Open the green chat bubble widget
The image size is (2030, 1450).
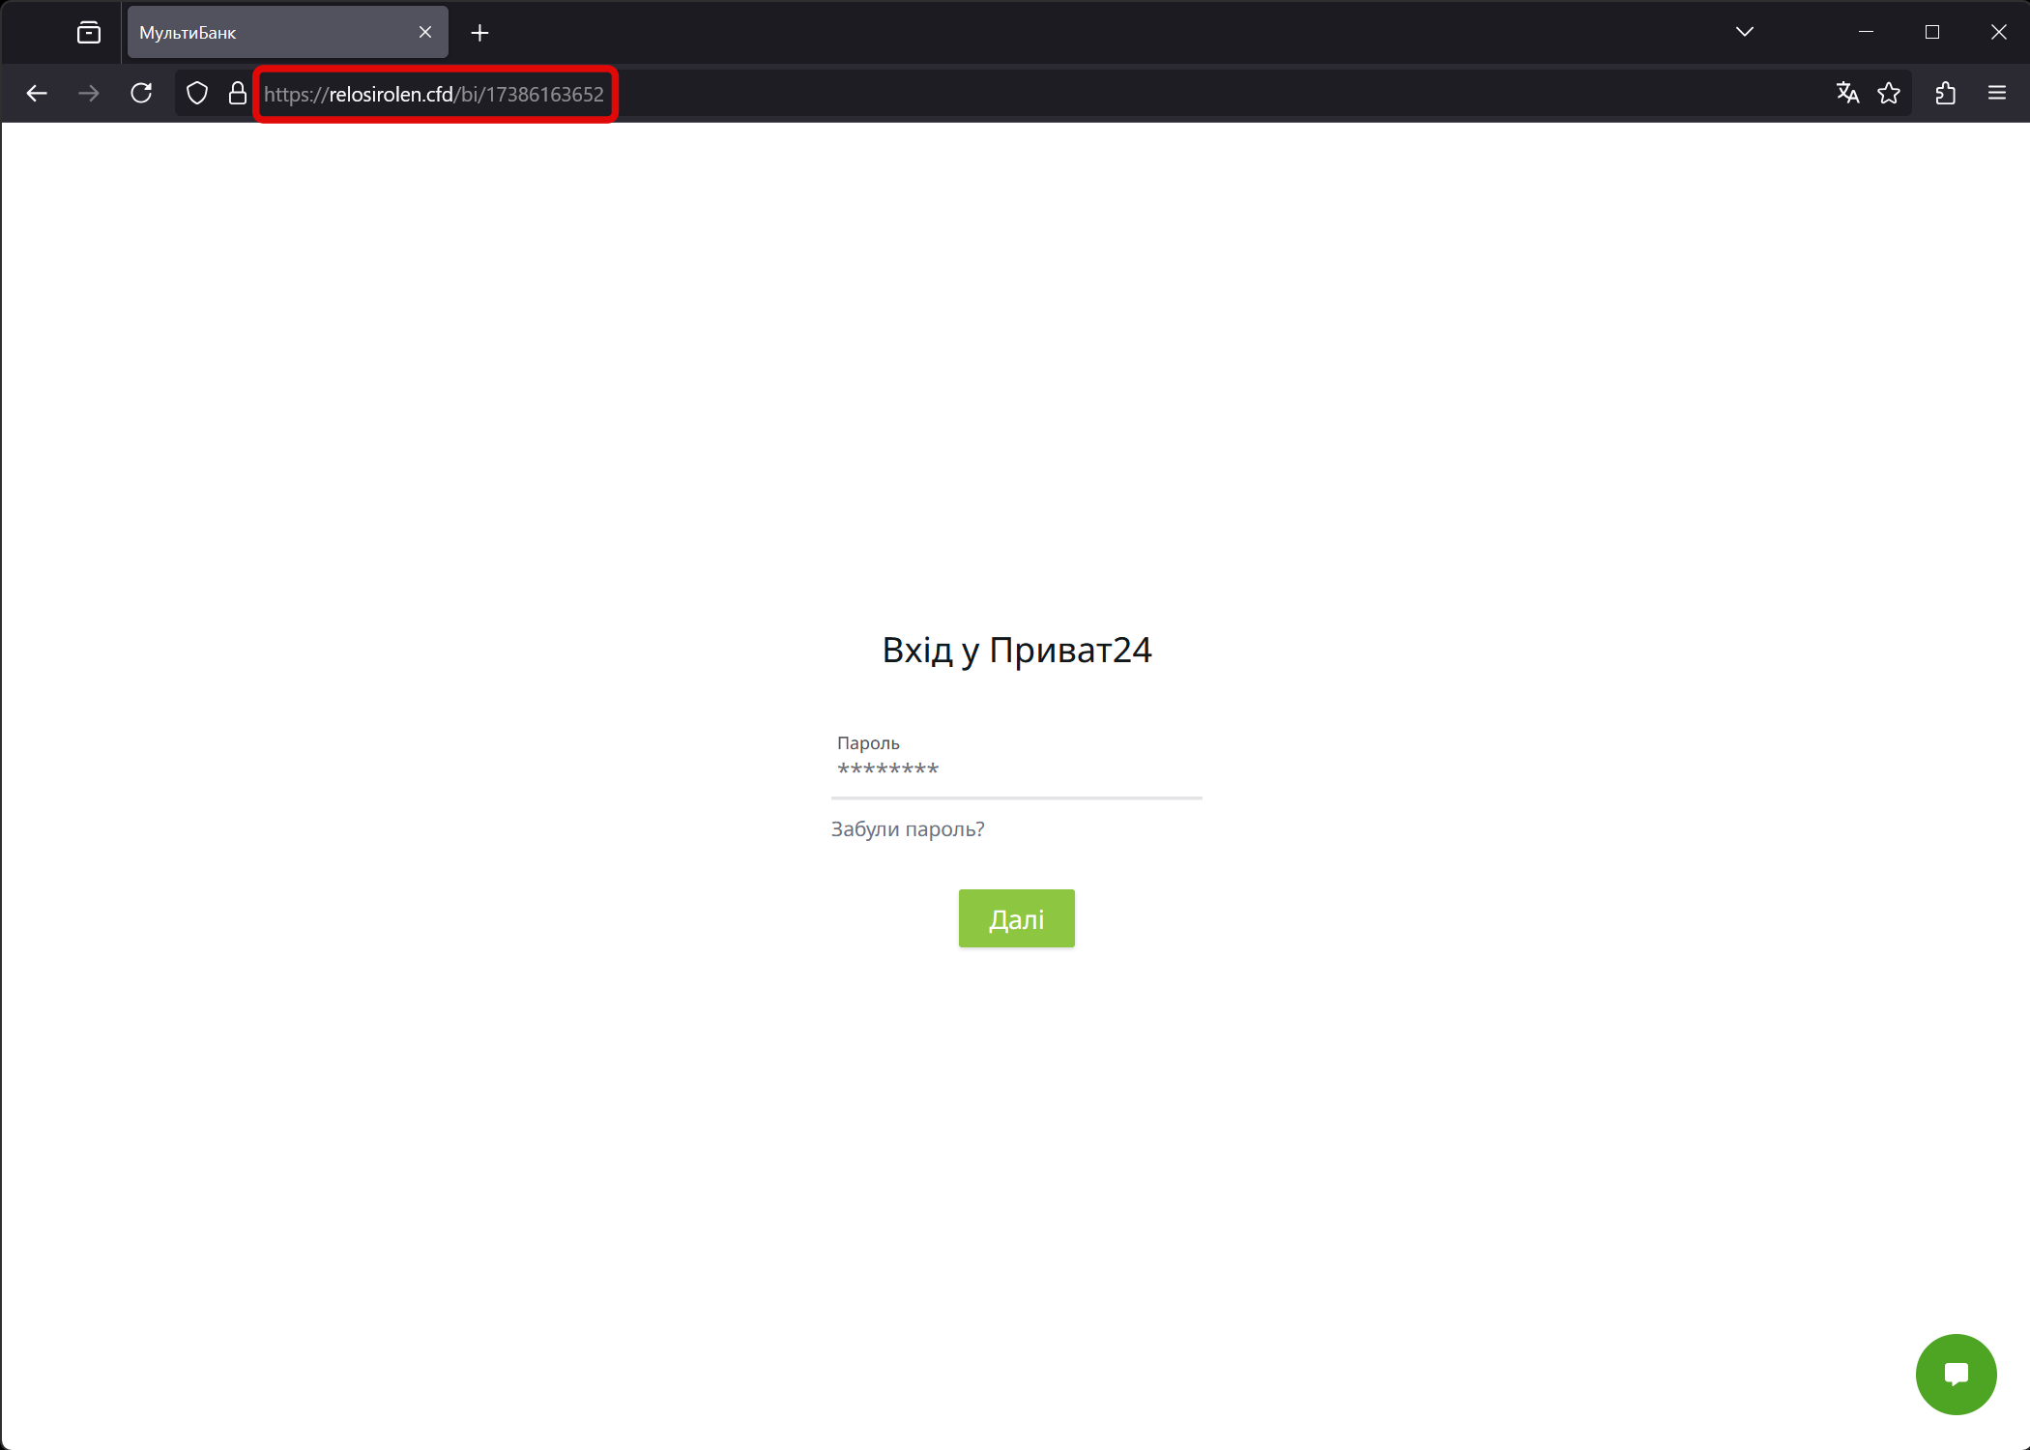[1956, 1374]
